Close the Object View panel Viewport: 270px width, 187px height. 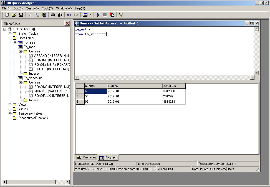67,23
